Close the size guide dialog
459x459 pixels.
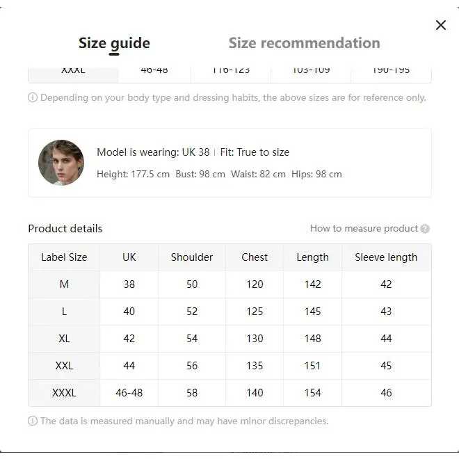[x=440, y=25]
